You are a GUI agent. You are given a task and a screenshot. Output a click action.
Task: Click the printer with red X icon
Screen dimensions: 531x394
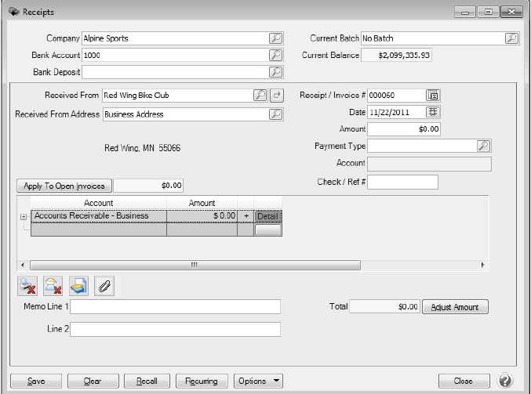click(28, 287)
